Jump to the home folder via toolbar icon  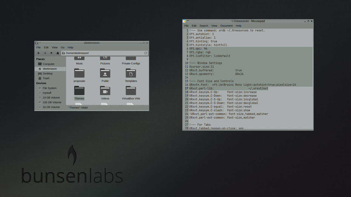(x=58, y=53)
